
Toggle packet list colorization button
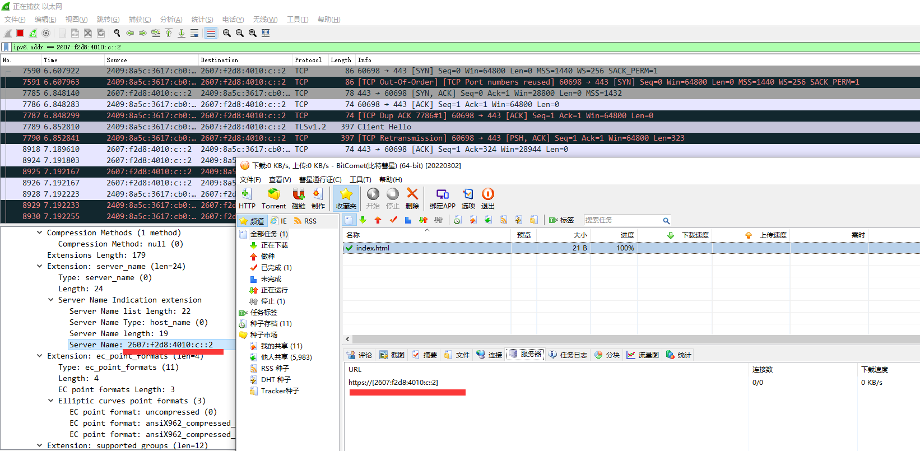pyautogui.click(x=211, y=33)
